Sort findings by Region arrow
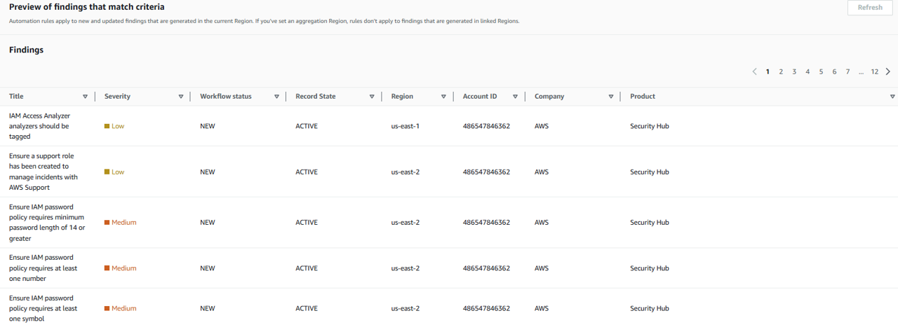This screenshot has width=898, height=325. [x=443, y=97]
